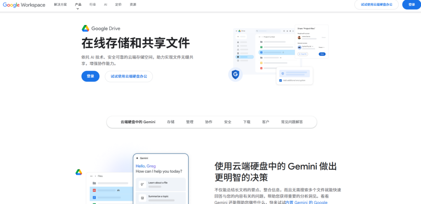
Task: Click the red PDF file icon in Files list
Action: [x=94, y=190]
